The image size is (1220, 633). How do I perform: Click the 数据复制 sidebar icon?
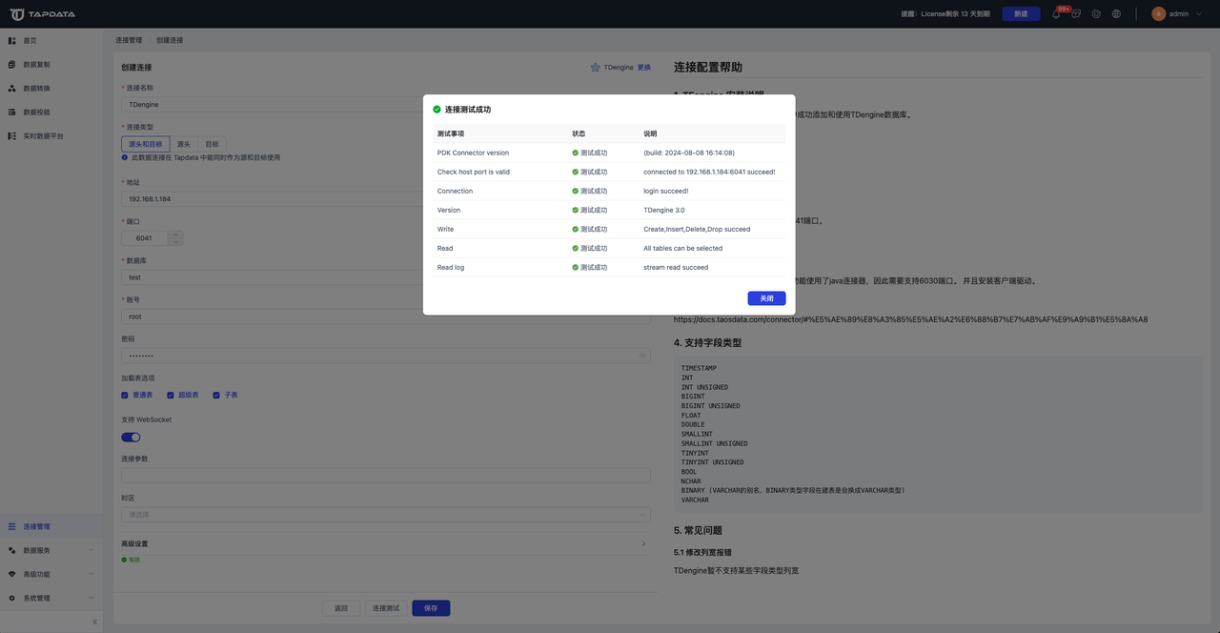click(x=12, y=65)
